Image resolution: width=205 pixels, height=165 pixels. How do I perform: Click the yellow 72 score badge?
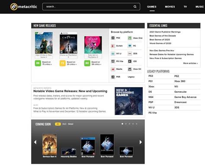(x=63, y=63)
